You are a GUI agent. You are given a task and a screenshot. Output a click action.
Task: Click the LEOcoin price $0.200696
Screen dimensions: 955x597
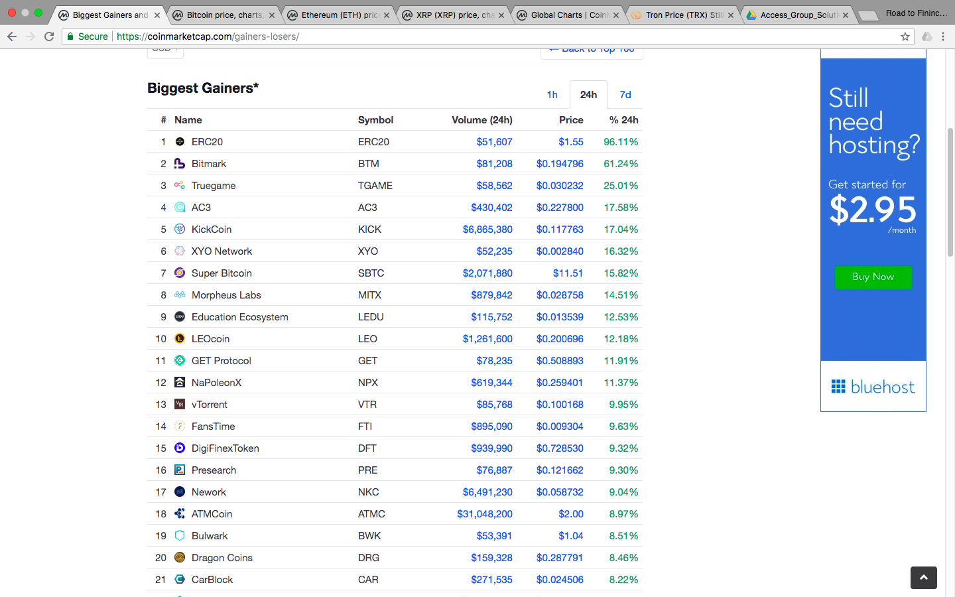coord(560,338)
